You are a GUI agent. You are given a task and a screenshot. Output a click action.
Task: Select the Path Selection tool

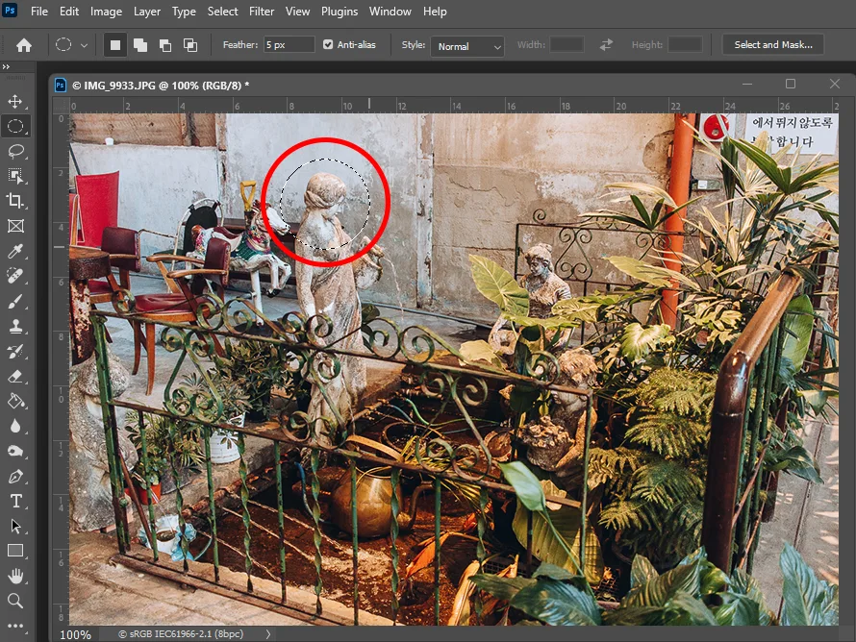[x=15, y=526]
